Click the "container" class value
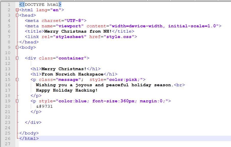 [71, 58]
